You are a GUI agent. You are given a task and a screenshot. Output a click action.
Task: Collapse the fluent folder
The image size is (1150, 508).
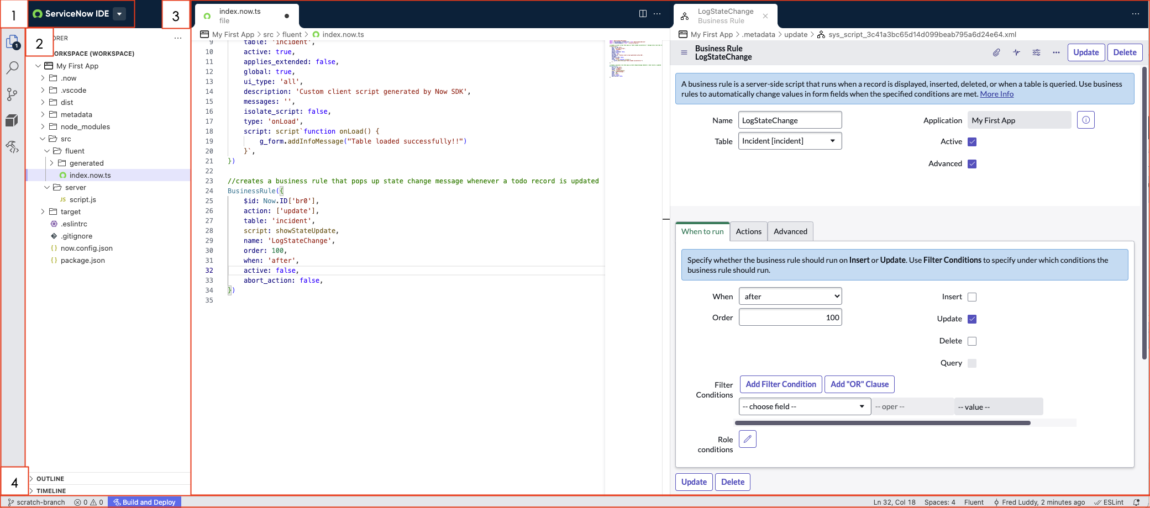coord(47,151)
